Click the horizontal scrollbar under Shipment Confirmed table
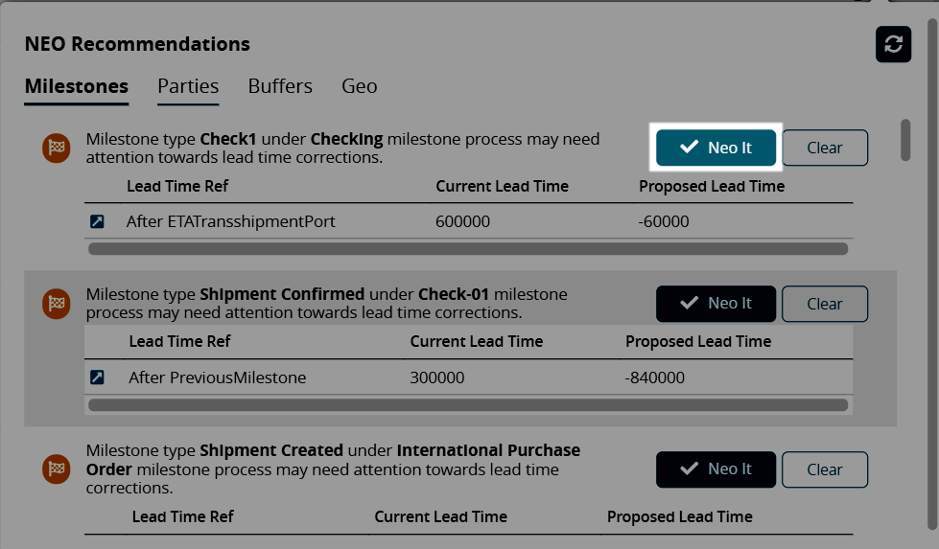The width and height of the screenshot is (939, 549). [x=468, y=405]
